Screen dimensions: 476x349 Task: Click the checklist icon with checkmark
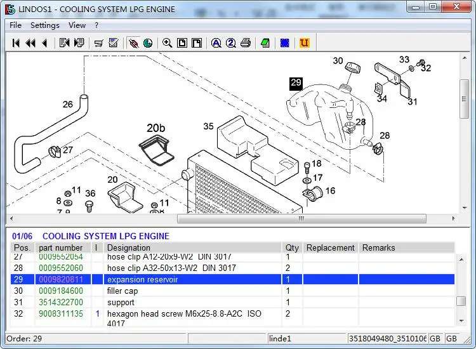tap(114, 43)
